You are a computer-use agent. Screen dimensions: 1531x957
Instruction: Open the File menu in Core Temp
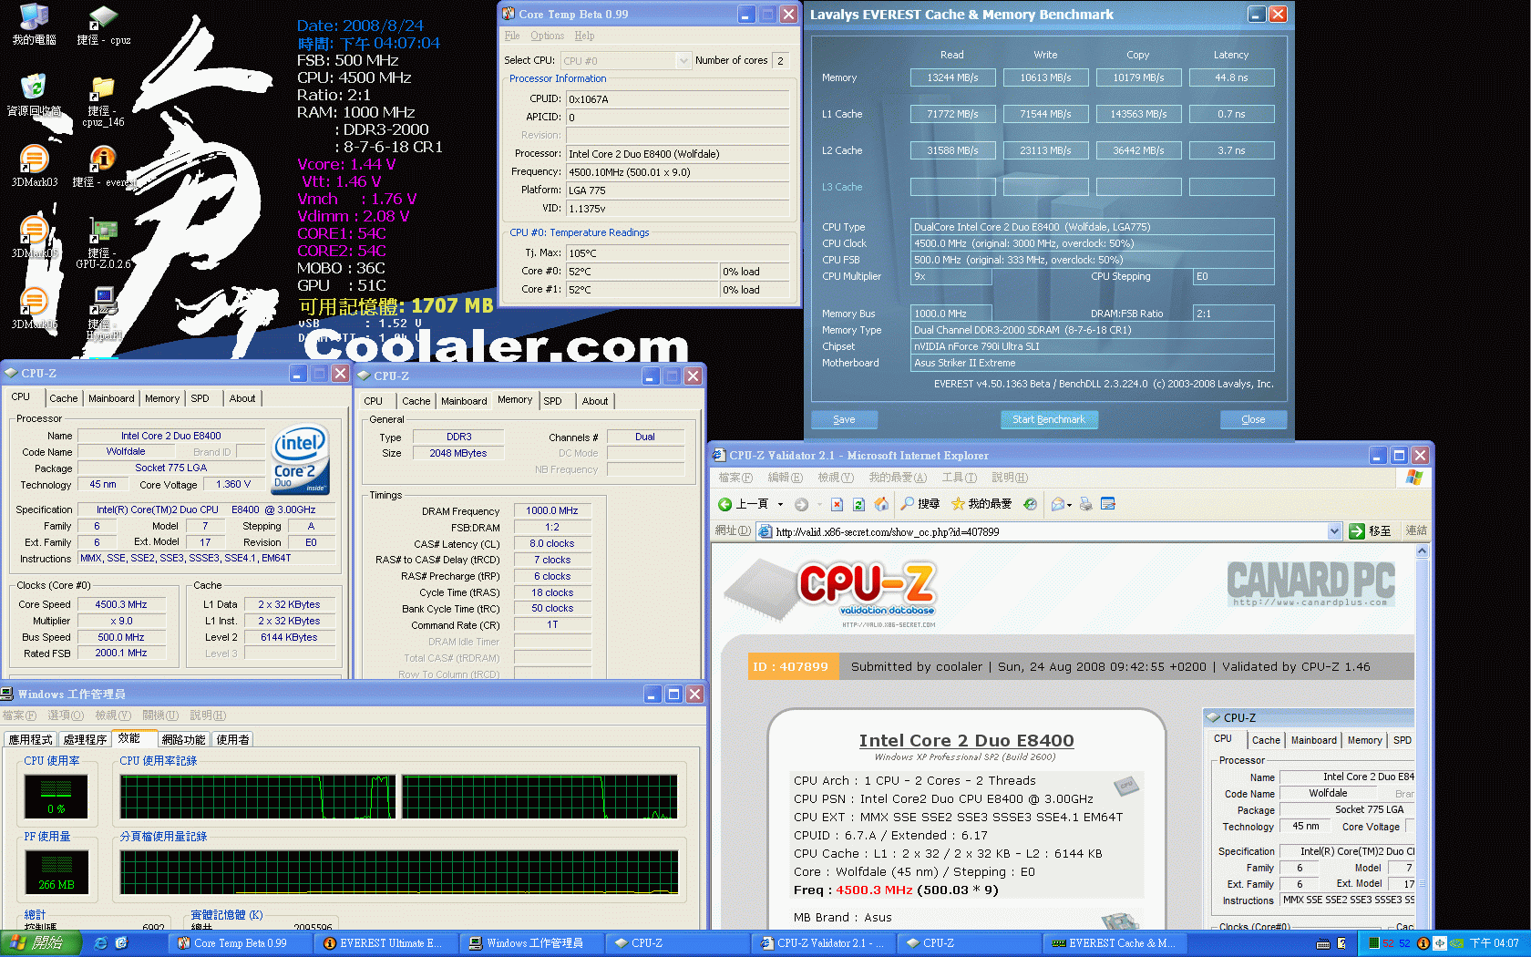512,36
